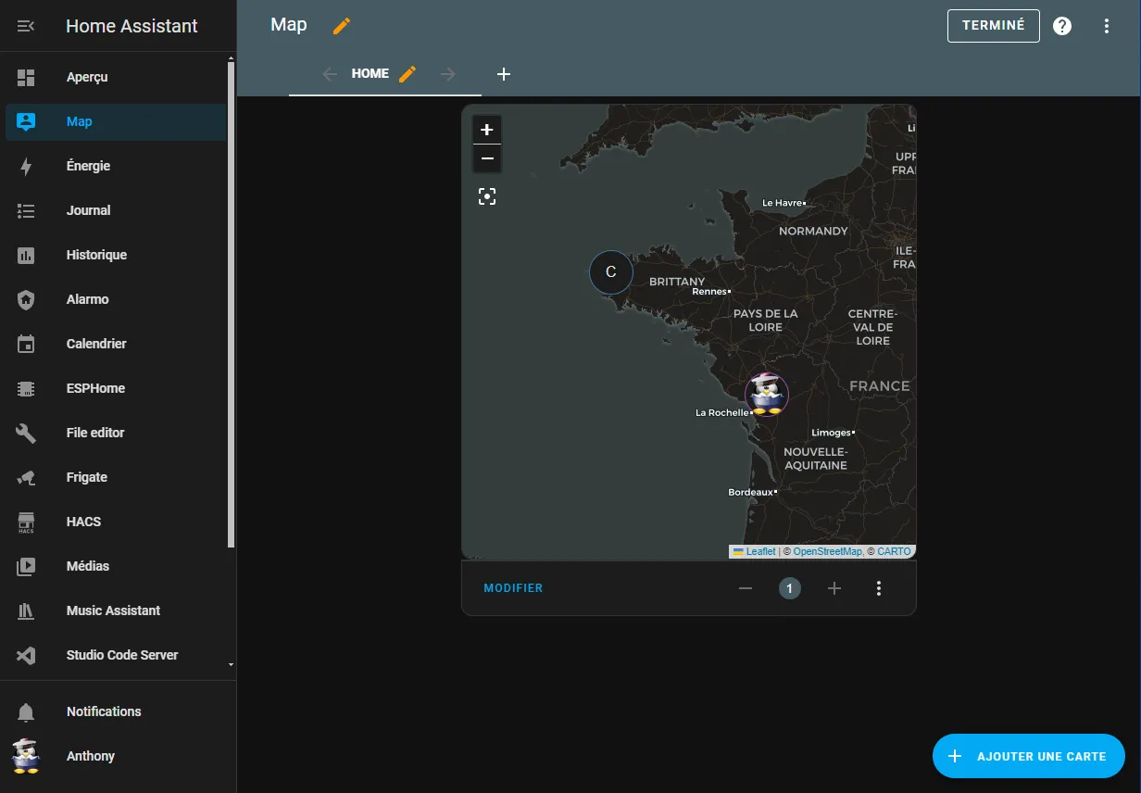Screen dimensions: 1141x793
Task: Select the HACS sidebar icon
Action: point(26,522)
